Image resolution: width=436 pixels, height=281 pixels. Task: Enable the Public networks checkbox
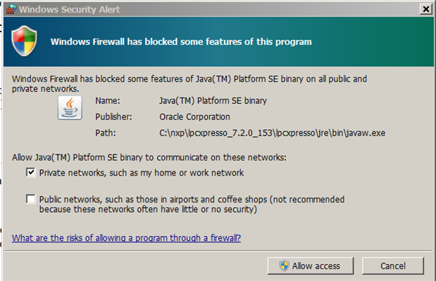tap(30, 199)
